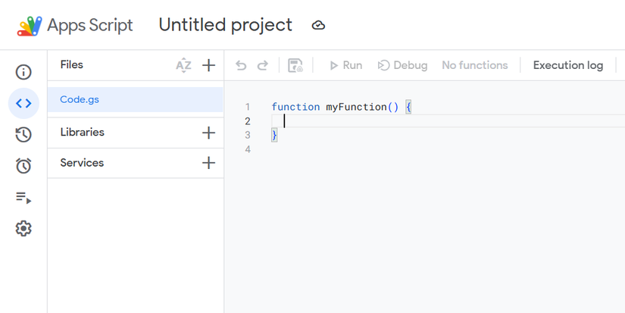
Task: Open the Overview info icon in sidebar
Action: coord(23,72)
